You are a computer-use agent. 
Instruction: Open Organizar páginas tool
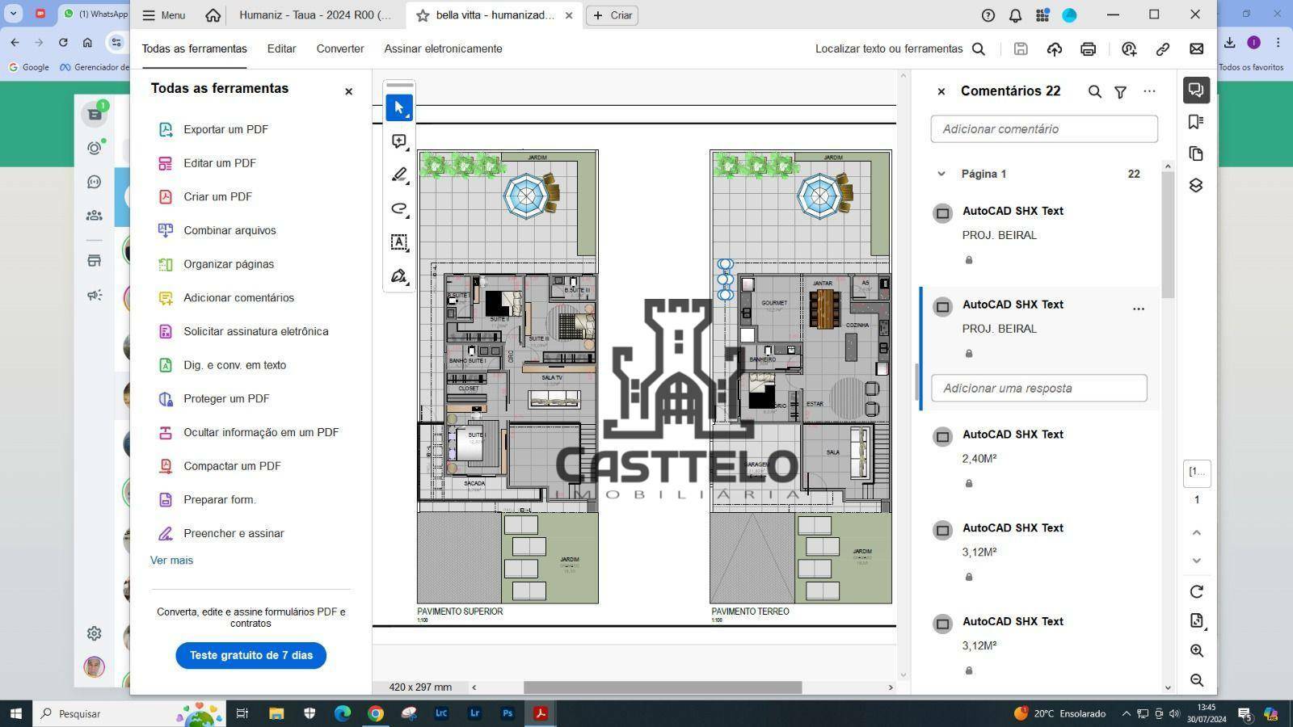[x=229, y=264]
